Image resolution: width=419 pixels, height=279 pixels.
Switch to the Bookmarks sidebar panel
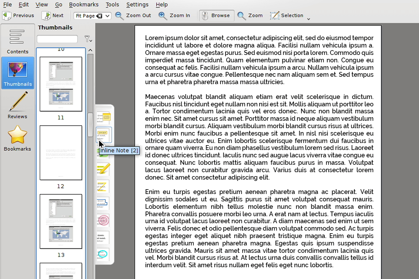click(x=17, y=137)
